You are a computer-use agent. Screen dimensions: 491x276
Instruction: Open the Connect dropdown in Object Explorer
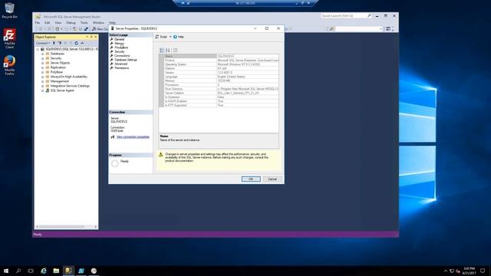click(43, 43)
